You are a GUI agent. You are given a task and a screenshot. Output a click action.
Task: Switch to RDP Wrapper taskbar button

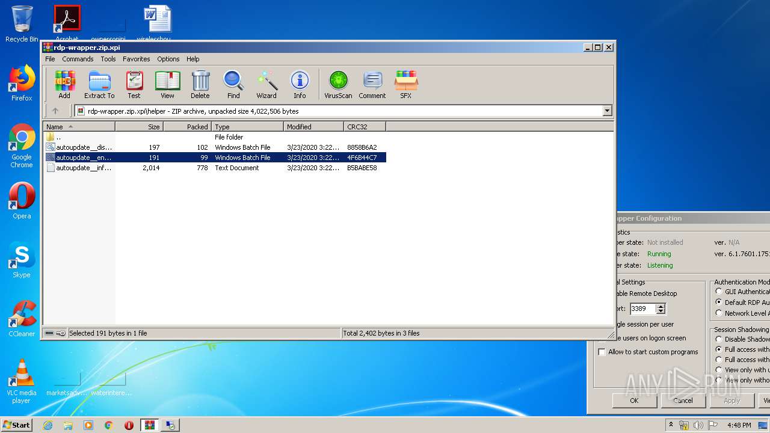tap(170, 425)
